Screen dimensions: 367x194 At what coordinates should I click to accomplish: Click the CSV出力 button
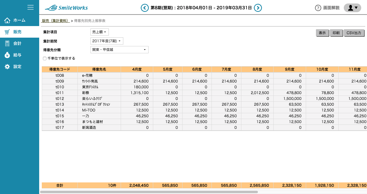[x=354, y=33]
